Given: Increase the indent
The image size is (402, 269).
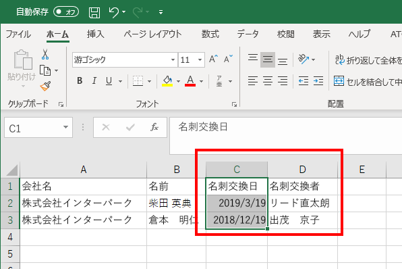Looking at the screenshot, I should click(x=318, y=81).
